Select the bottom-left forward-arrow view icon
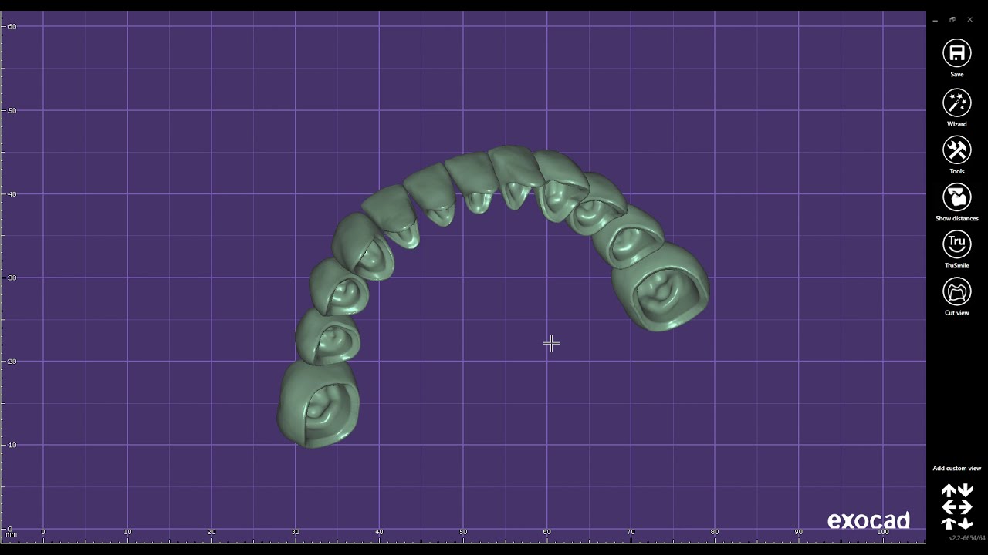 (x=949, y=523)
